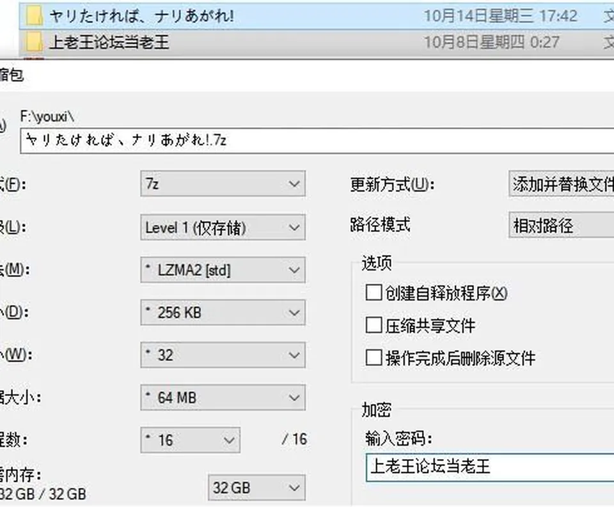Focus the 输入密码 password field

(490, 467)
